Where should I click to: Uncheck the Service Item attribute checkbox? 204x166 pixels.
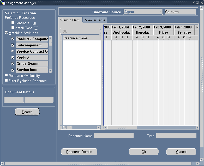13,70
